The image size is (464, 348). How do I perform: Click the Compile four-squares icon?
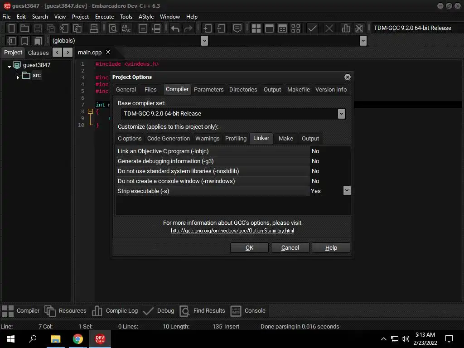256,29
